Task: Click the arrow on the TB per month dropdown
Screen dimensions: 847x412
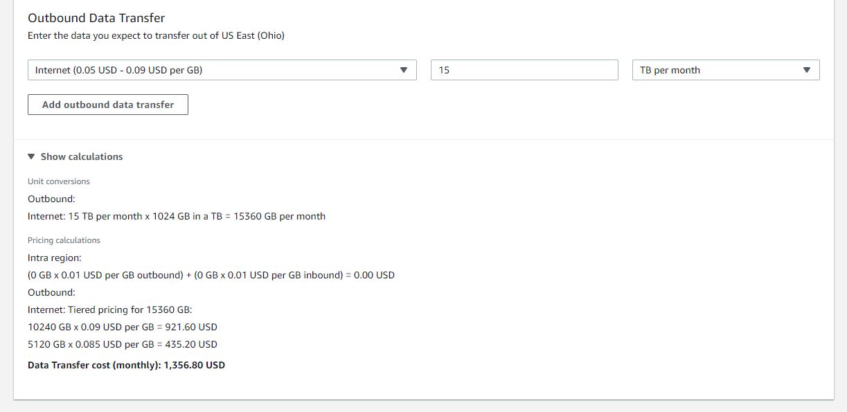Action: [806, 70]
